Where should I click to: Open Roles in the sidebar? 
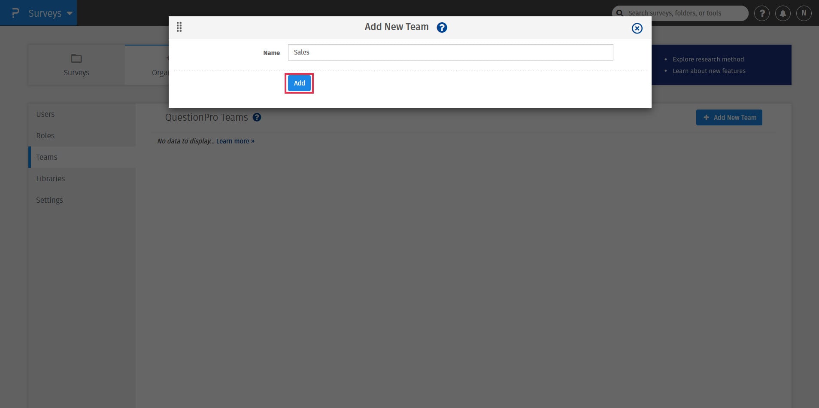tap(45, 136)
